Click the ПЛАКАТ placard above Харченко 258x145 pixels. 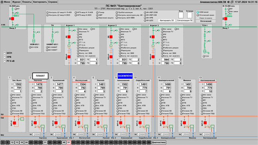(x=40, y=76)
